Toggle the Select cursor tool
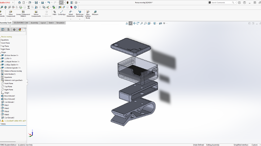The image size is (261, 146). coord(61,3)
